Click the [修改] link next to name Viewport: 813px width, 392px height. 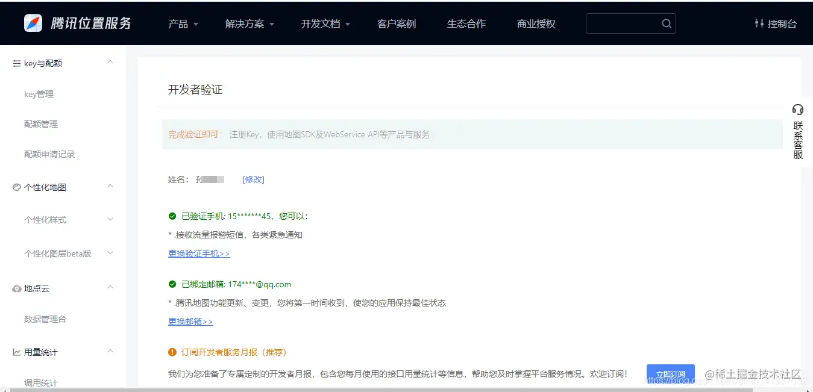pyautogui.click(x=253, y=179)
